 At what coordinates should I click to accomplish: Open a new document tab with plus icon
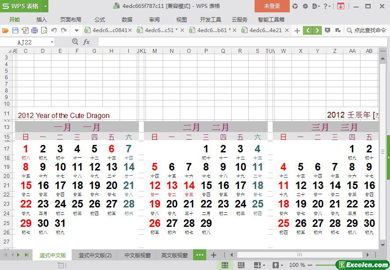click(297, 30)
